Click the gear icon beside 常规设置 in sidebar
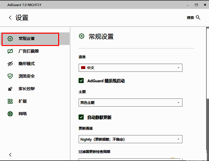The image size is (209, 161). click(x=10, y=39)
